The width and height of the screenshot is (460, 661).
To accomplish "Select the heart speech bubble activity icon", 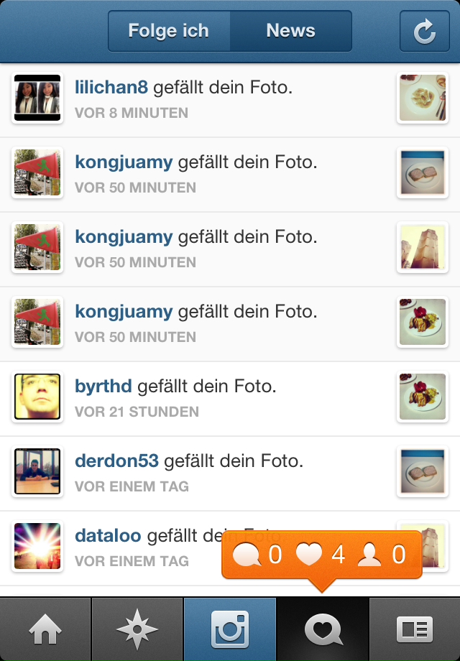I will 323,630.
